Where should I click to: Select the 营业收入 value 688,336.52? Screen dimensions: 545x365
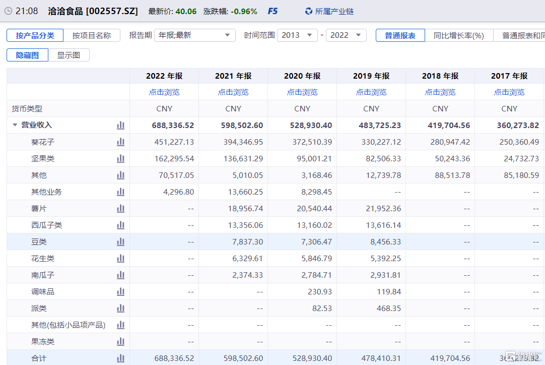173,125
